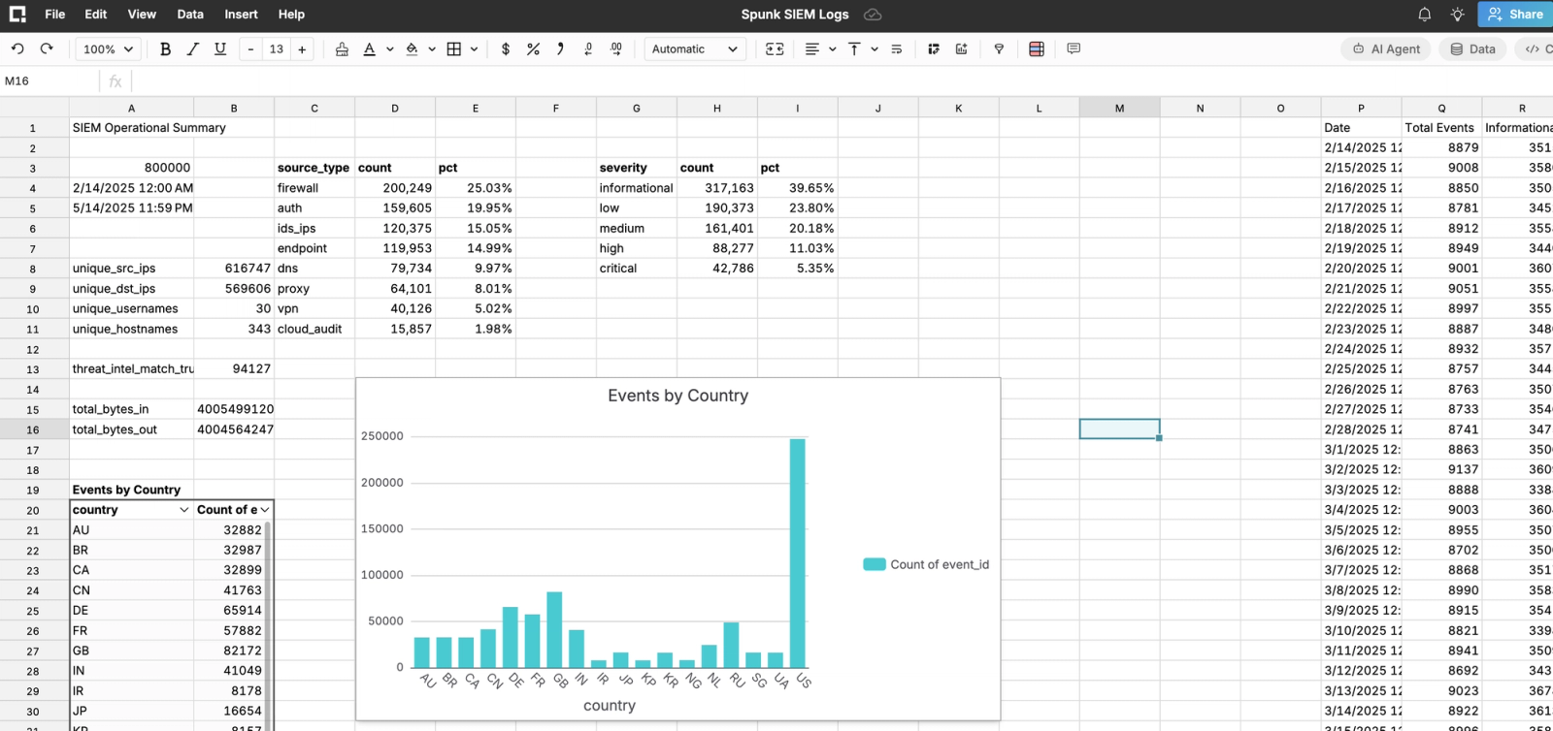Open the text color dropdown arrow

(x=390, y=48)
